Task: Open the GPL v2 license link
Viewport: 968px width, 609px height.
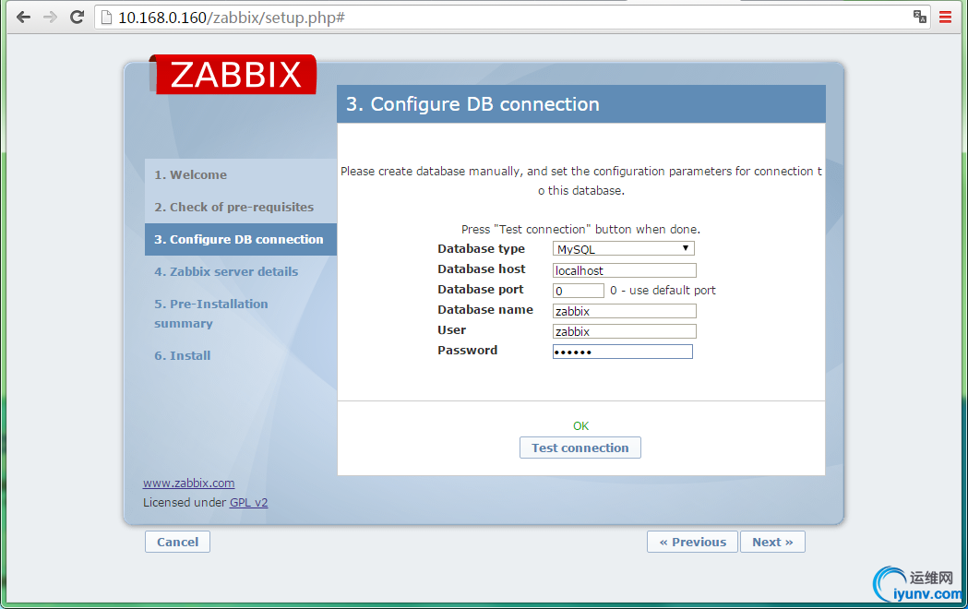Action: (249, 502)
